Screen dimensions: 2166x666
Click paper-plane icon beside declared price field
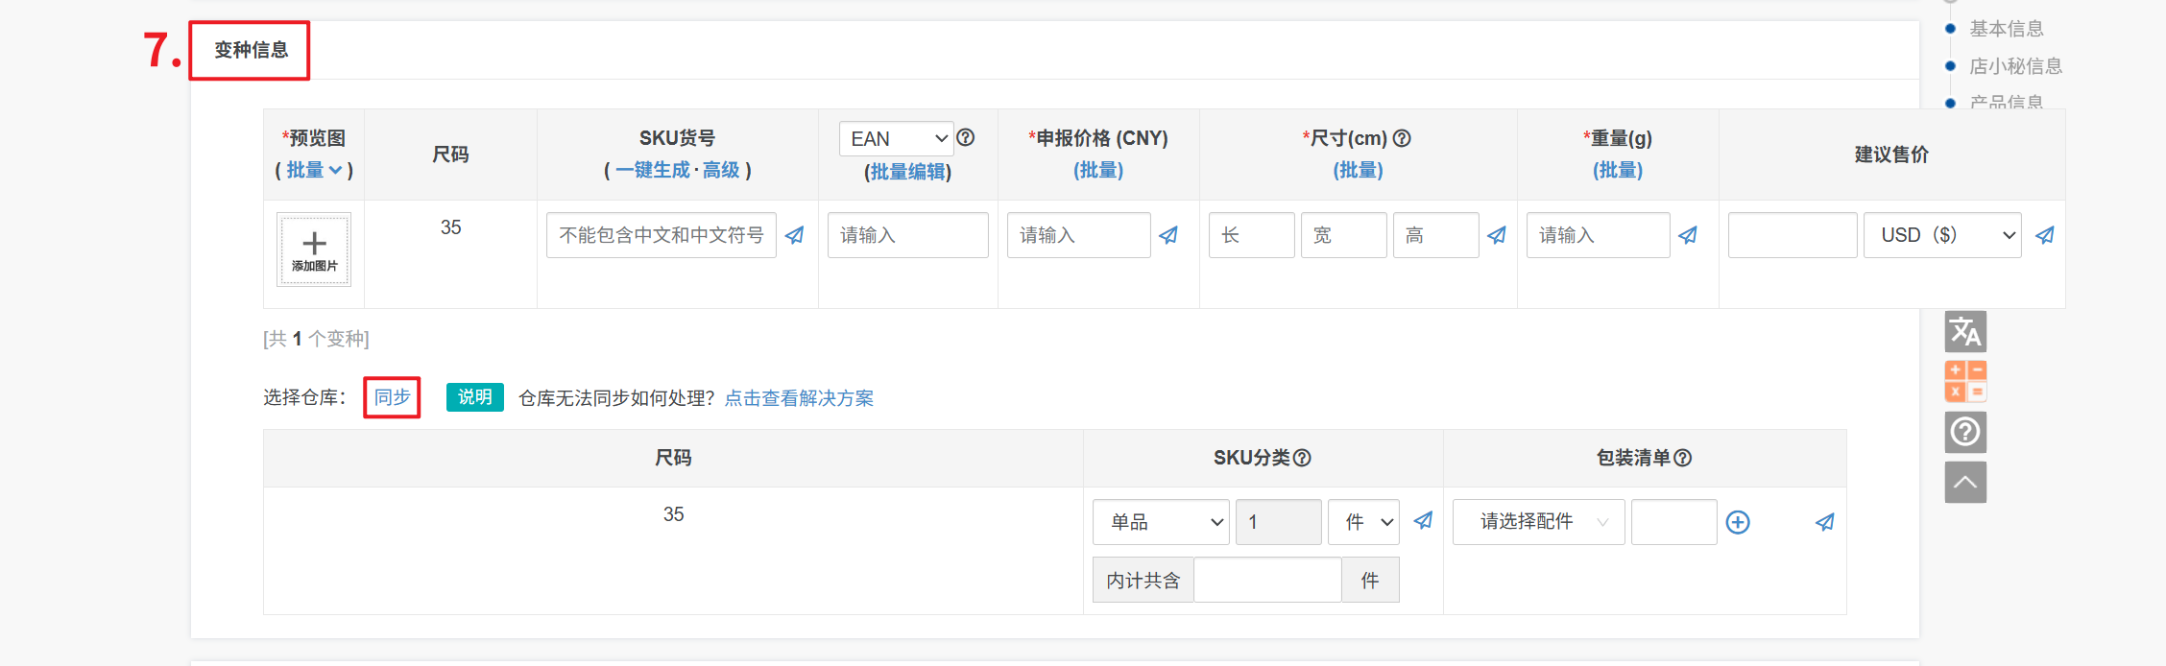(1168, 235)
